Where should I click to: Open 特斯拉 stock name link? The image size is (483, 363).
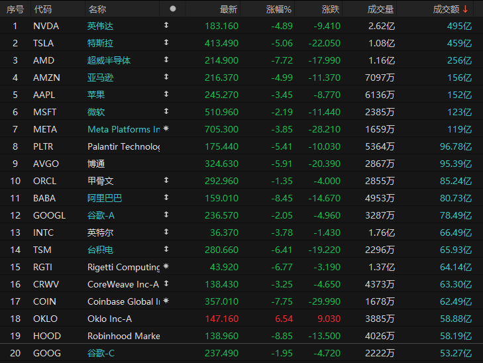[x=100, y=43]
